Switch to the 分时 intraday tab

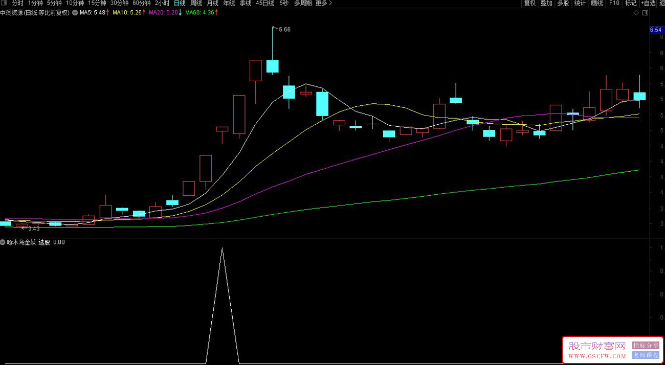(x=18, y=3)
